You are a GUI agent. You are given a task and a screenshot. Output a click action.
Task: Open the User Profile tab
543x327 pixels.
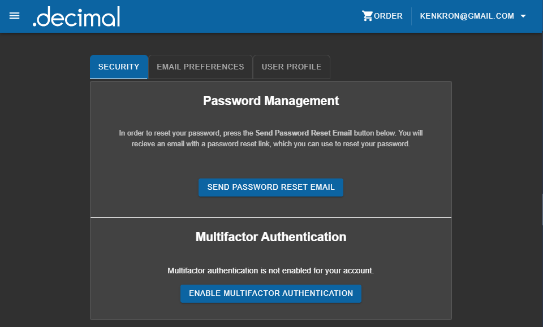coord(291,67)
